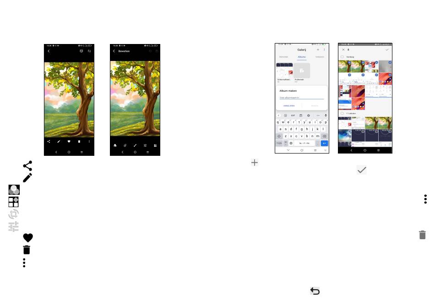Select the crop and rotate tool in Bewerken

(125, 146)
